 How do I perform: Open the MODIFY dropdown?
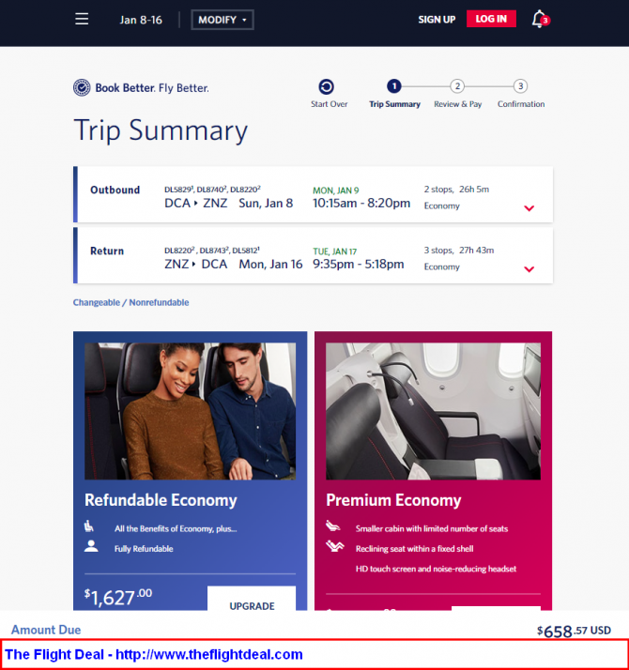tap(222, 20)
